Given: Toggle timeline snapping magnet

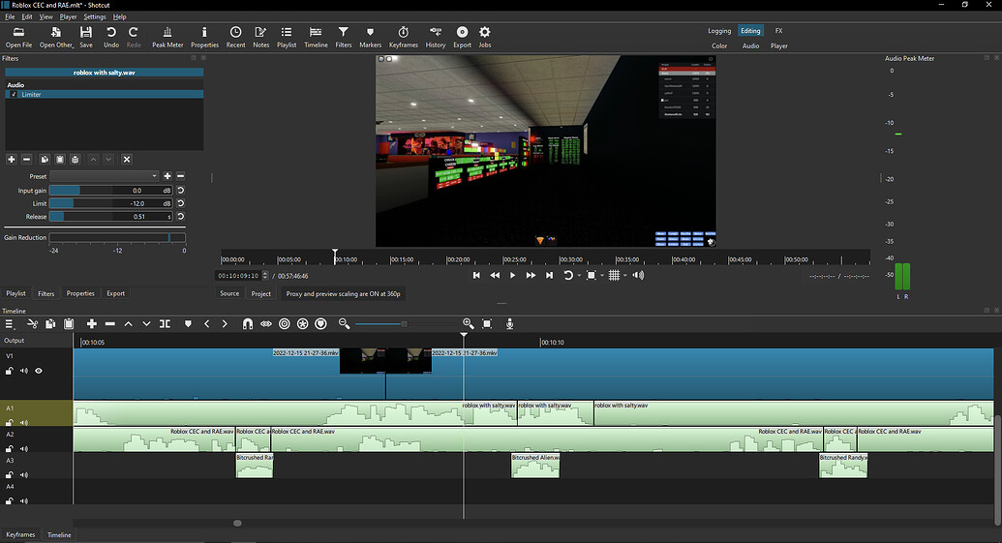Looking at the screenshot, I should click(247, 324).
